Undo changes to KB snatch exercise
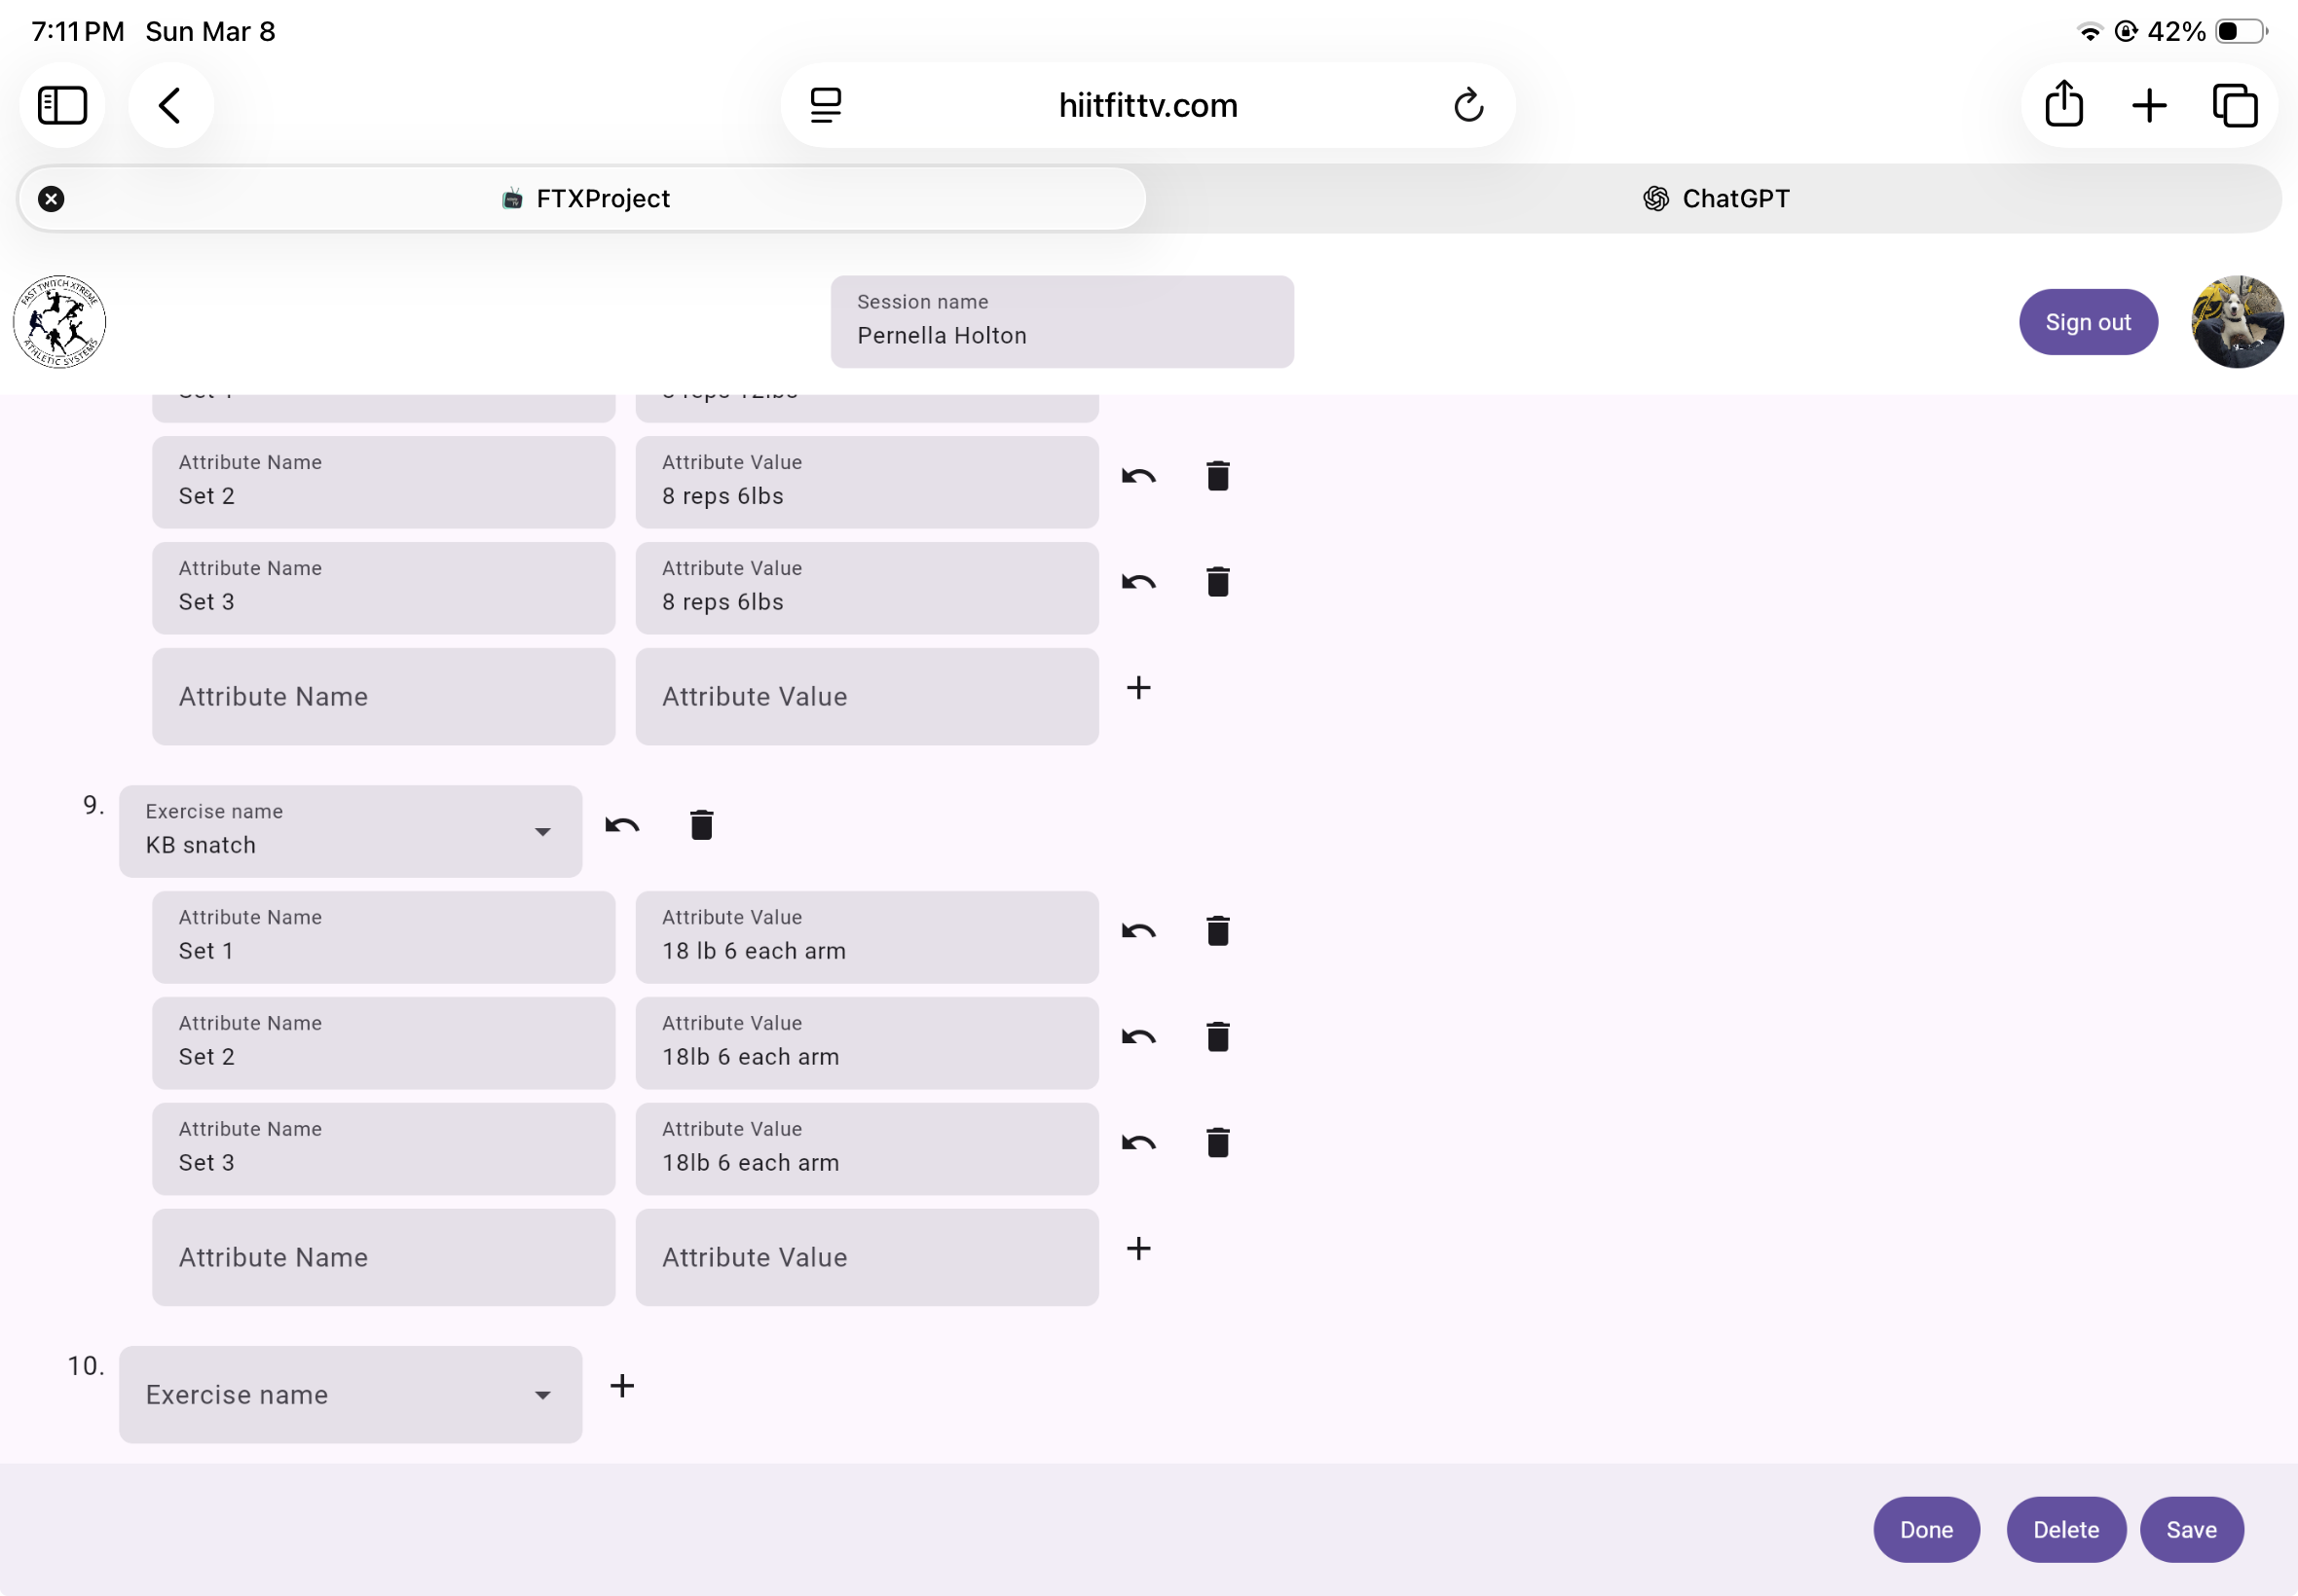This screenshot has width=2298, height=1596. tap(622, 825)
